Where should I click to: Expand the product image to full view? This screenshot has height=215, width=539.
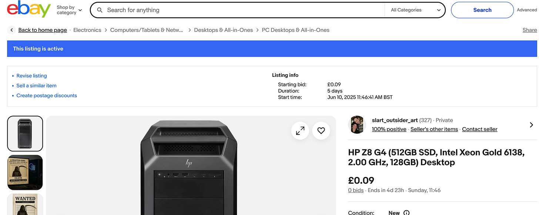click(300, 130)
